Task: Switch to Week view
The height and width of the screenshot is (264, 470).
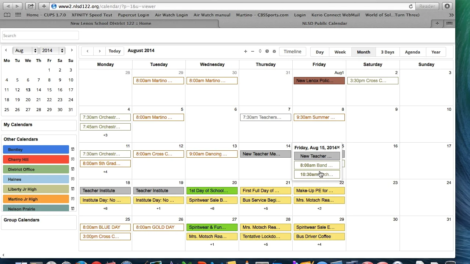Action: [x=340, y=52]
